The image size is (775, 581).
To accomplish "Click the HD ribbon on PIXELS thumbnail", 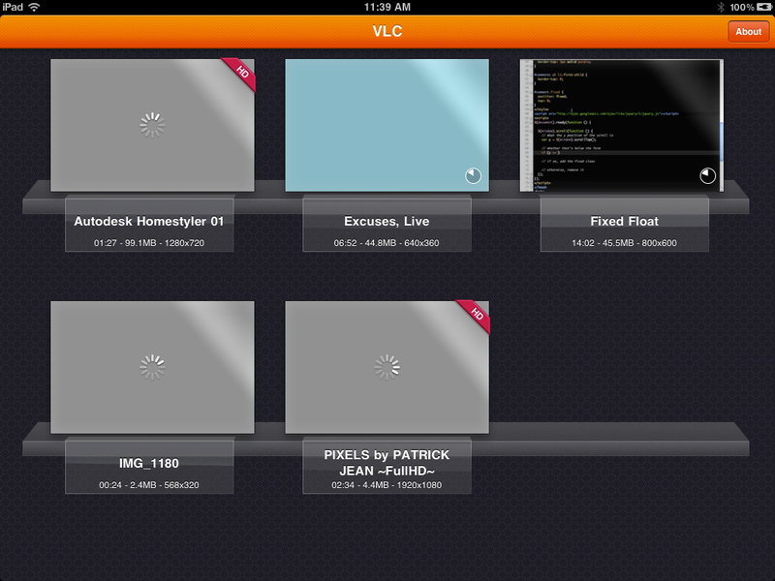I will 475,316.
